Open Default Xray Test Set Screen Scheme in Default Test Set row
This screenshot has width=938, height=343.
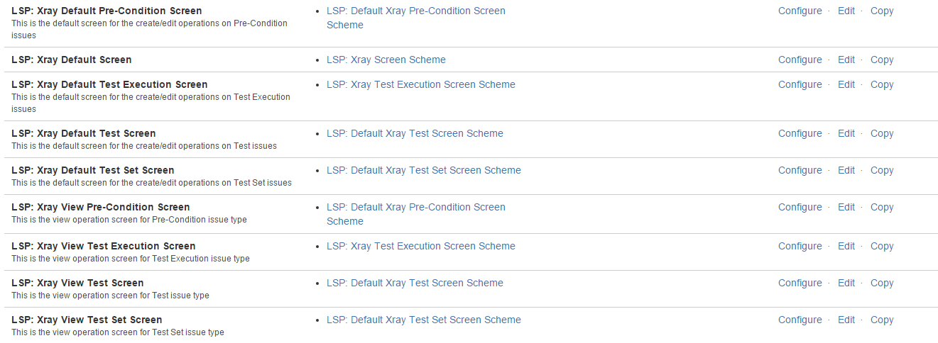(x=424, y=170)
